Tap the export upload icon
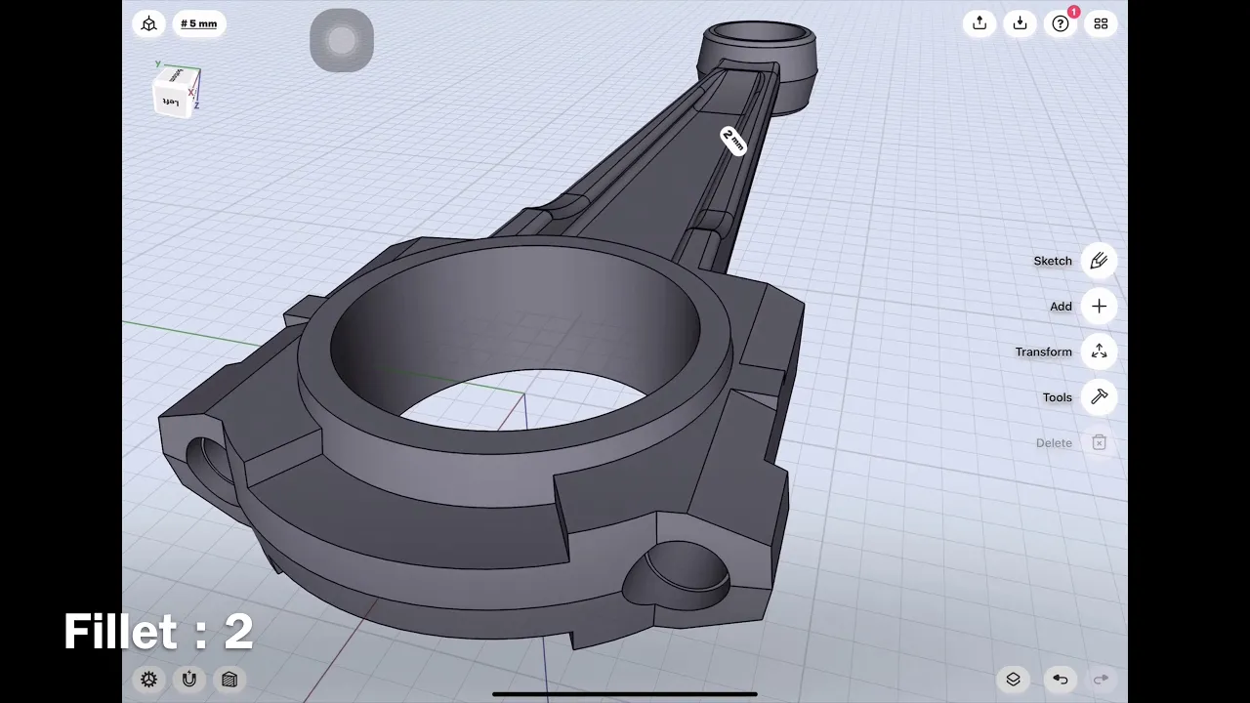 pyautogui.click(x=979, y=23)
